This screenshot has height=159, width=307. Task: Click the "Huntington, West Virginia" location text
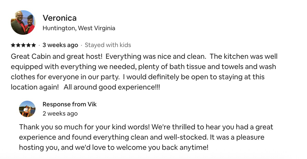click(x=79, y=28)
